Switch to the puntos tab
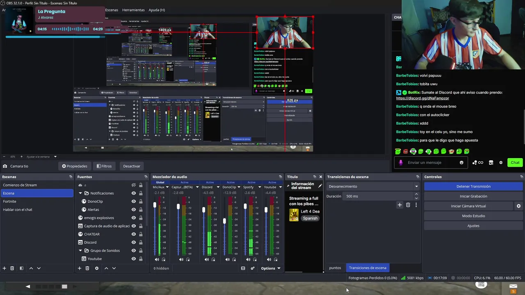The image size is (525, 295). click(335, 268)
